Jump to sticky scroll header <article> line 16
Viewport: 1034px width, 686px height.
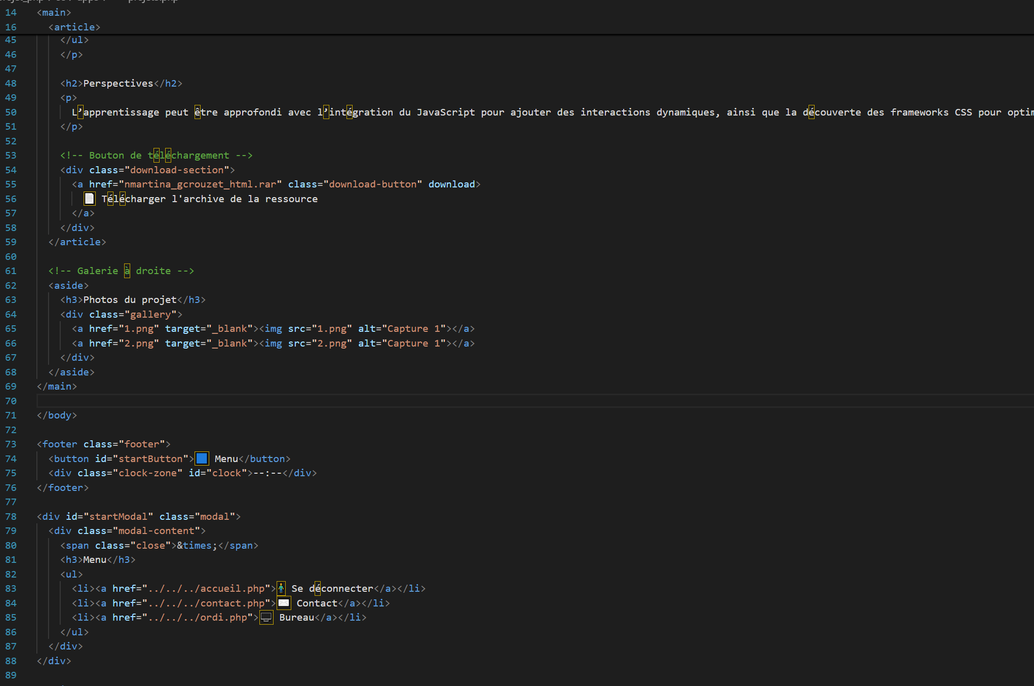[x=74, y=27]
